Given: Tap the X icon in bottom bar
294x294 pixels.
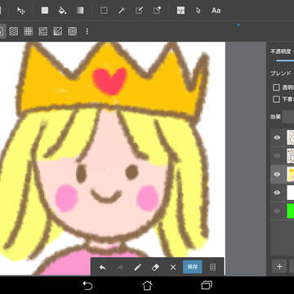Looking at the screenshot, I should (x=173, y=267).
